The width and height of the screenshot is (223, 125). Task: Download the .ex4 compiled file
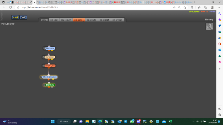(23, 18)
